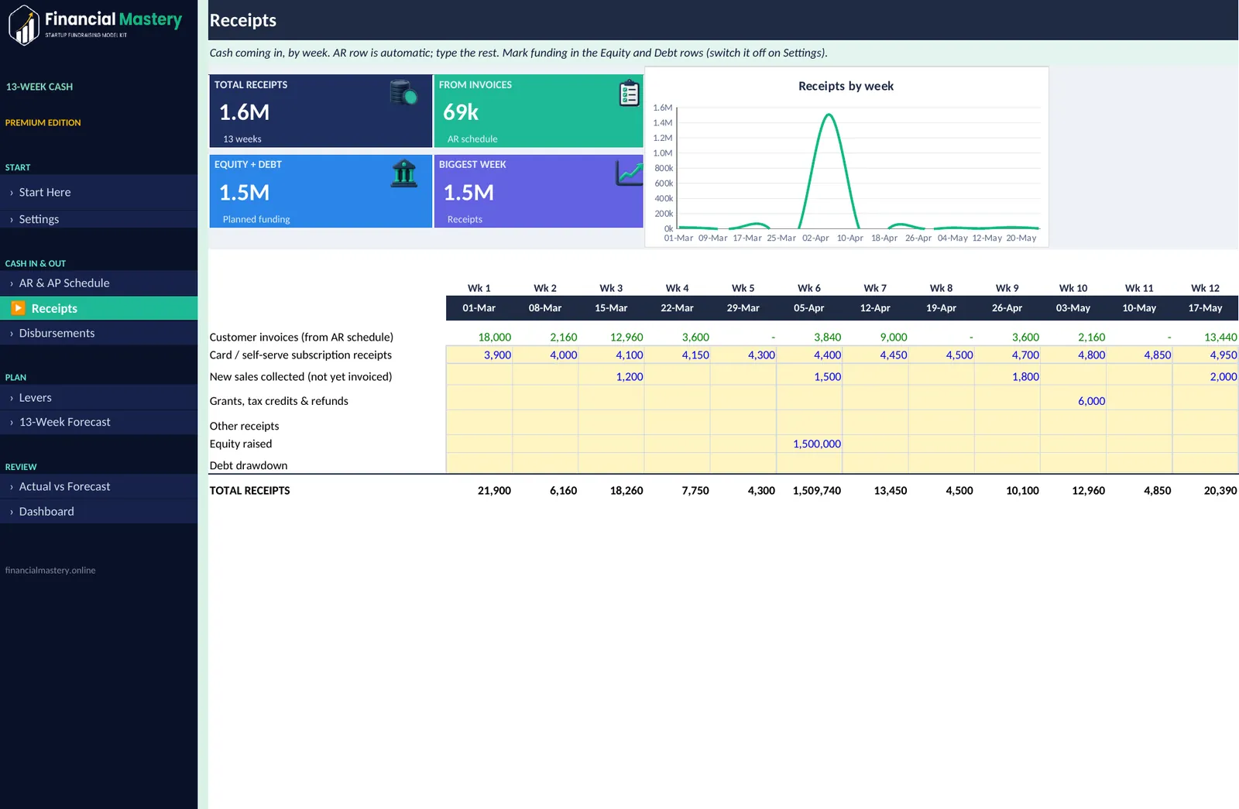Click the bank icon on Equity + Debt card
The image size is (1239, 809).
point(404,173)
